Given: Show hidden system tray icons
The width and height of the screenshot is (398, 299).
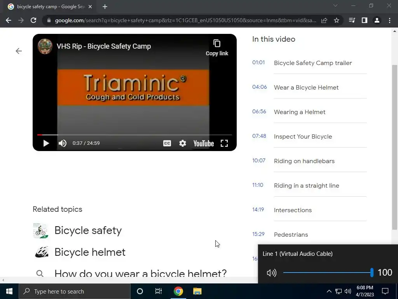Looking at the screenshot, I should [329, 291].
